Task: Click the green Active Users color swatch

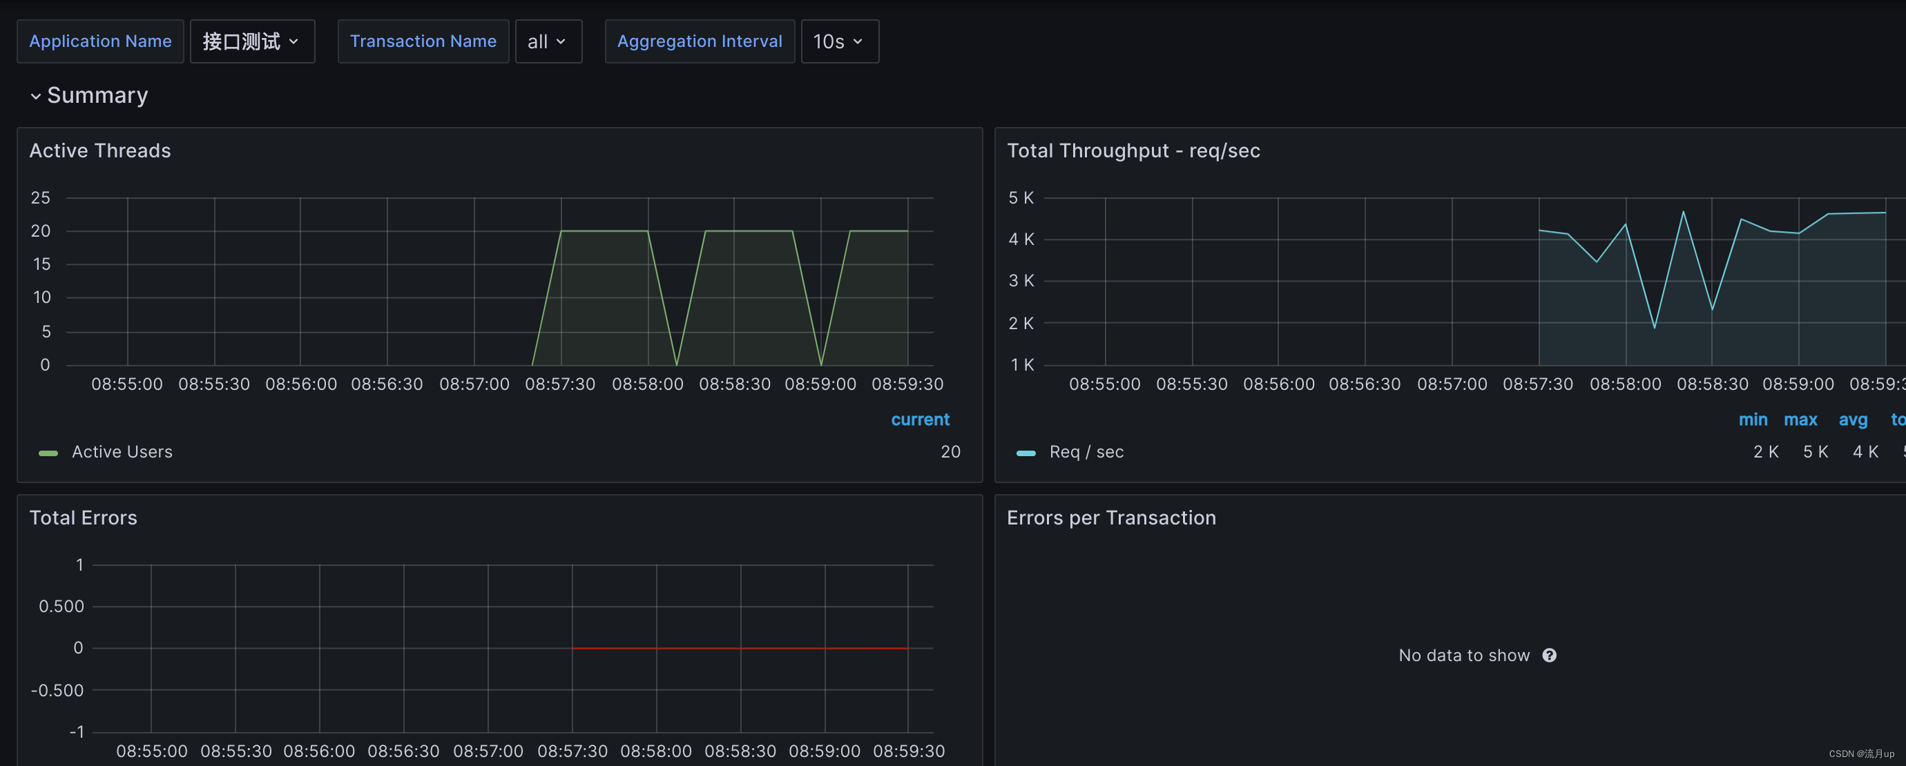Action: click(48, 453)
